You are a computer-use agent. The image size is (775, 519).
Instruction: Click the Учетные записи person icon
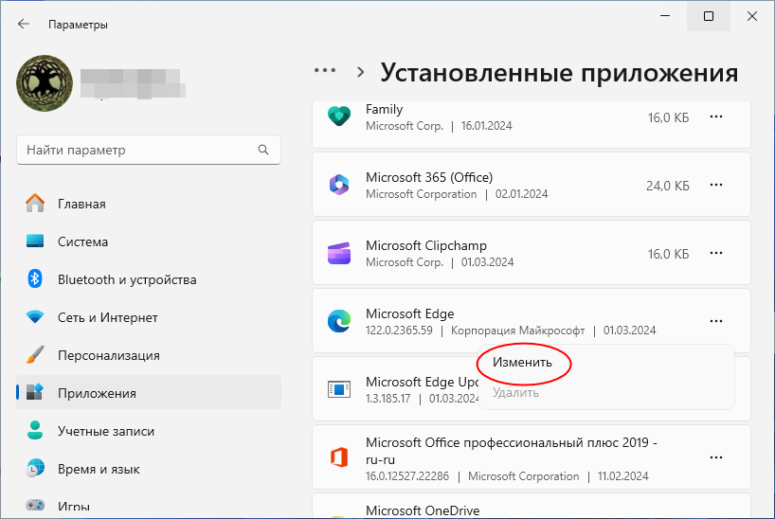[x=35, y=431]
